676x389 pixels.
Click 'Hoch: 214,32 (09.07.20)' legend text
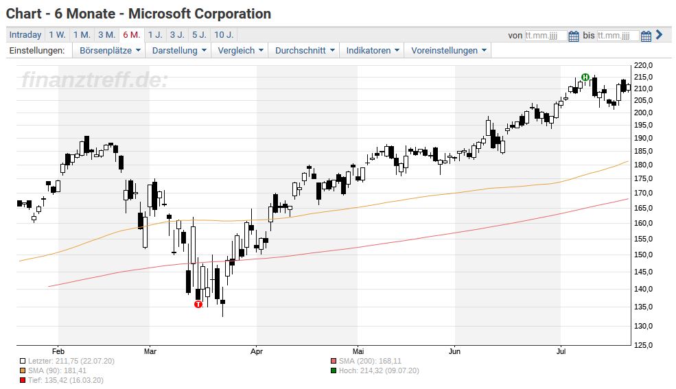(379, 371)
